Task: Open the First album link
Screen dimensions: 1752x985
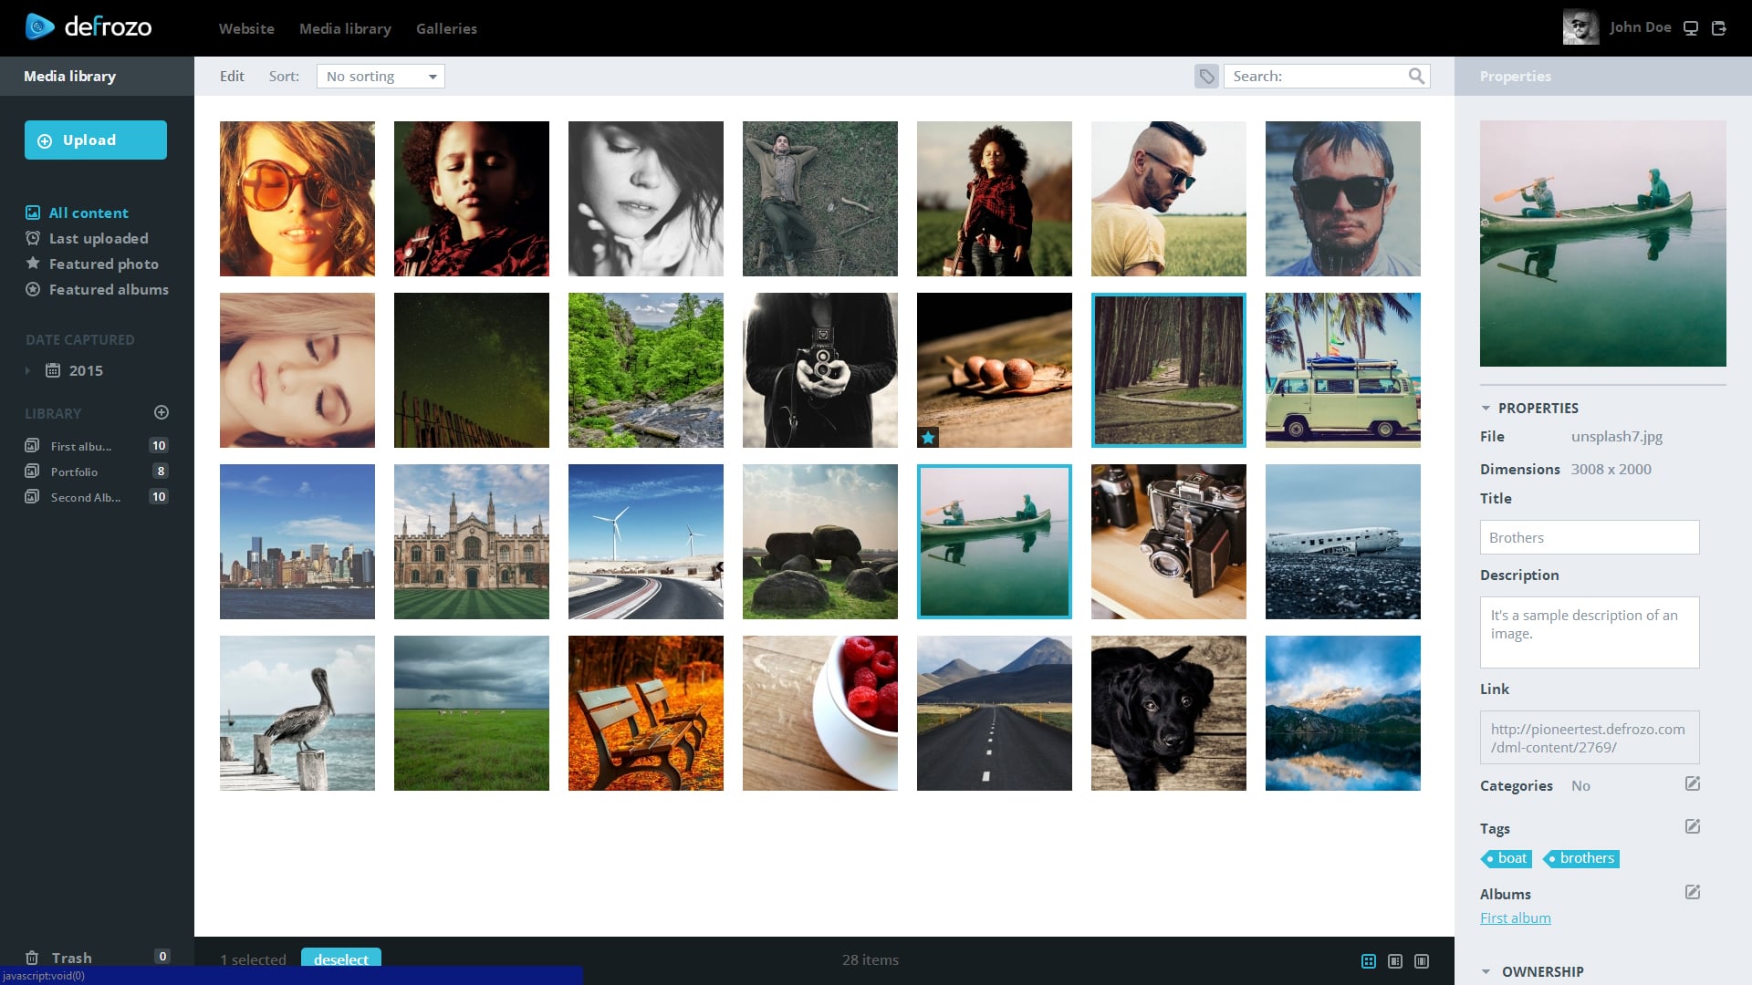Action: 1515,918
